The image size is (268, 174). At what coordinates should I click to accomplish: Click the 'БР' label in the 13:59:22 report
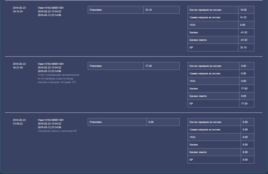click(x=191, y=159)
